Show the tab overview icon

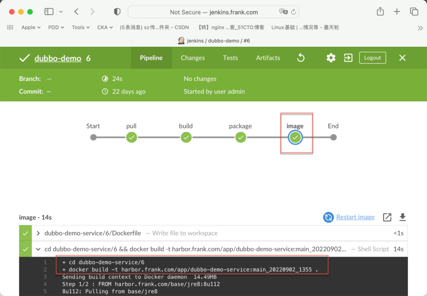pyautogui.click(x=414, y=11)
